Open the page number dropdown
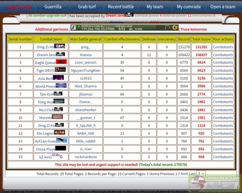This screenshot has width=242, height=193. pos(201,174)
